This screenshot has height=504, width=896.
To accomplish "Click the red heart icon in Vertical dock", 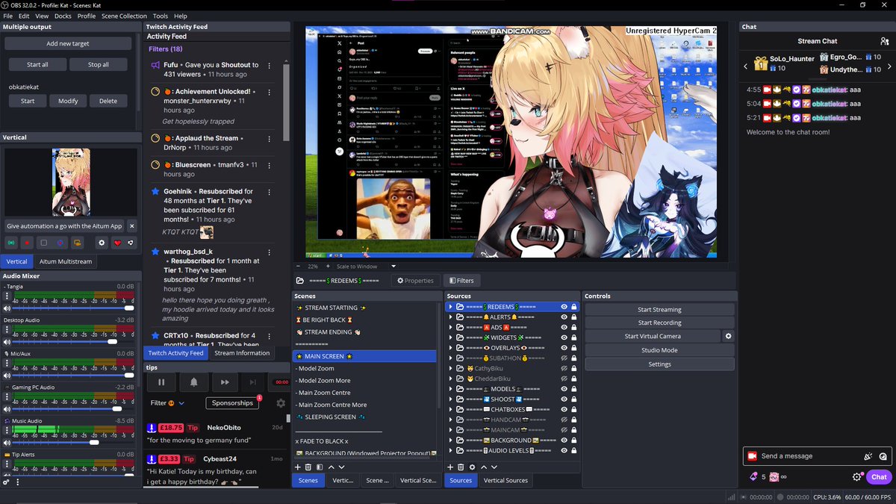I will coord(117,243).
